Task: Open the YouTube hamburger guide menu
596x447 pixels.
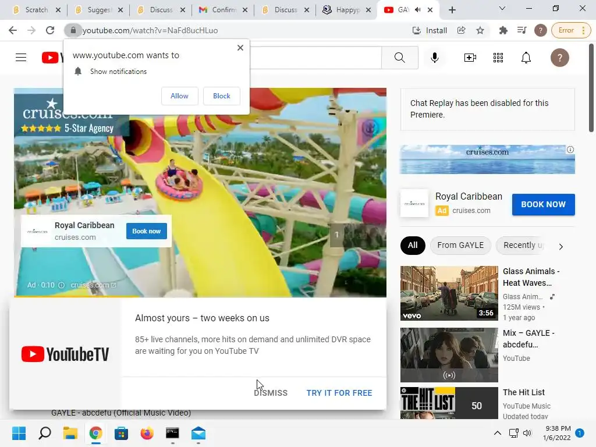Action: (x=21, y=58)
